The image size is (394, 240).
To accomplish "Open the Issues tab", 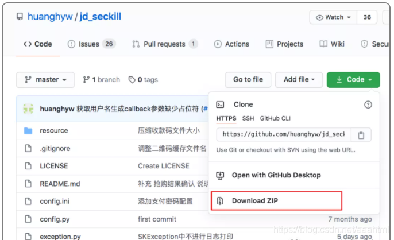I will [x=91, y=44].
